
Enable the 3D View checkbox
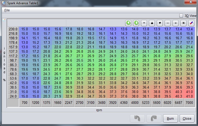coord(181,16)
